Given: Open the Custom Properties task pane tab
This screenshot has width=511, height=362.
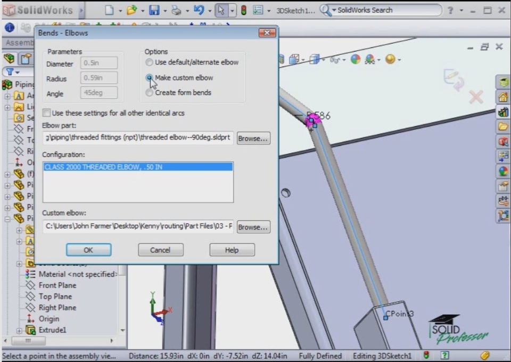Looking at the screenshot, I should 503,186.
